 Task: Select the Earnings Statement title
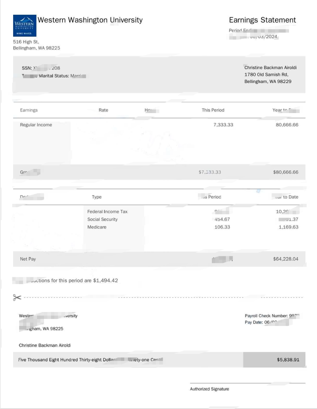tap(262, 20)
